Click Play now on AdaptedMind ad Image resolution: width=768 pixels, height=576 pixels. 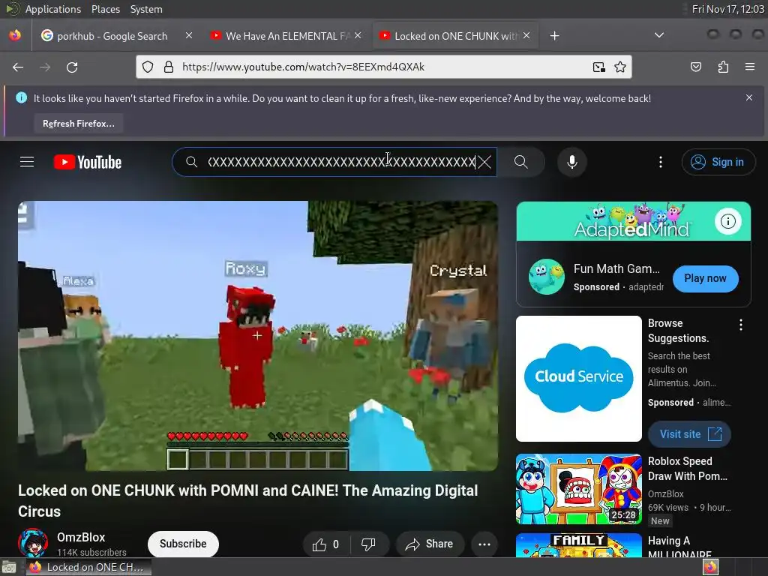click(x=705, y=278)
